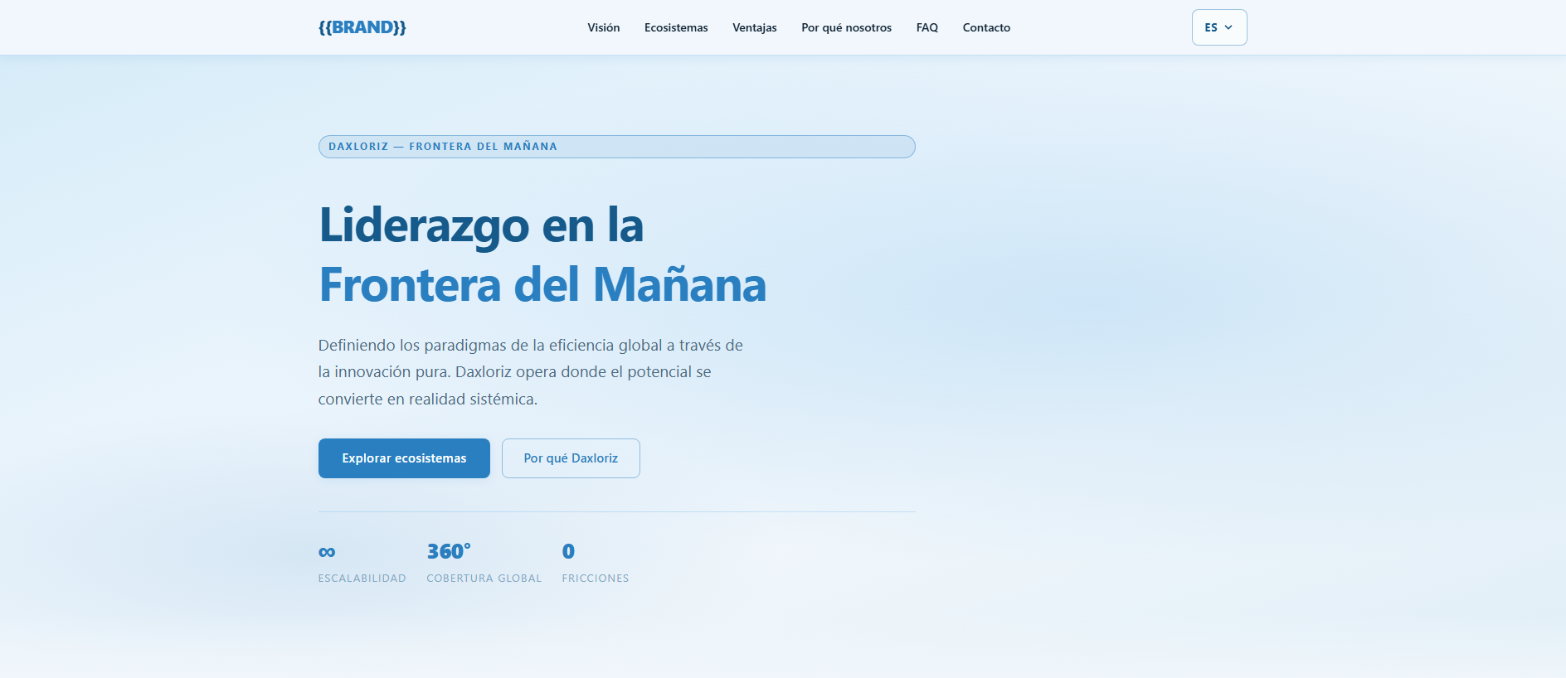The width and height of the screenshot is (1566, 678).
Task: Click the COBERTURA GLOBAL label
Action: pos(484,579)
